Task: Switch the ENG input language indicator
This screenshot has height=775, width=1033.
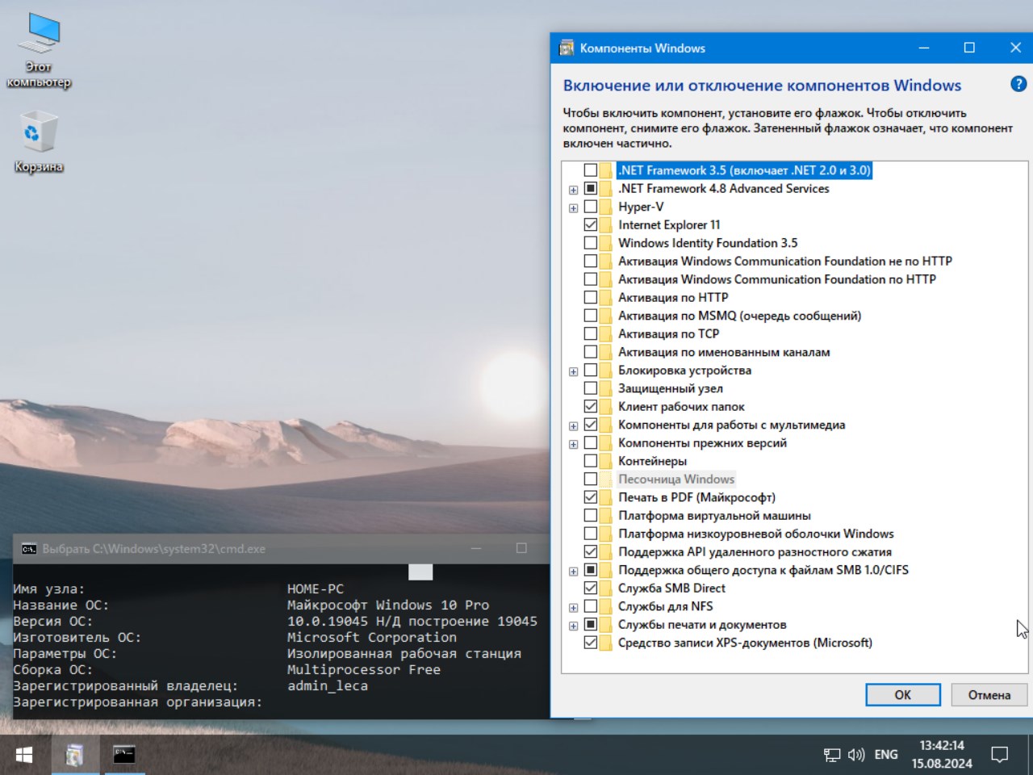Action: click(x=886, y=755)
